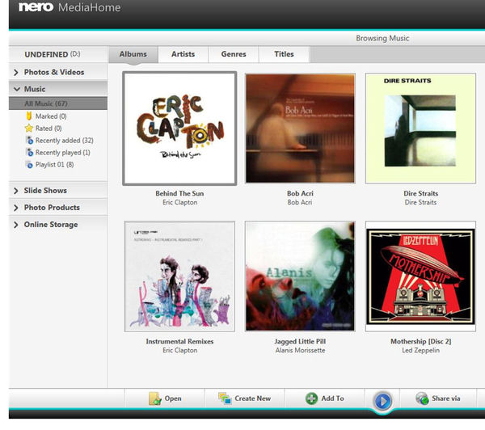Expand the Online Storage section

coord(16,225)
